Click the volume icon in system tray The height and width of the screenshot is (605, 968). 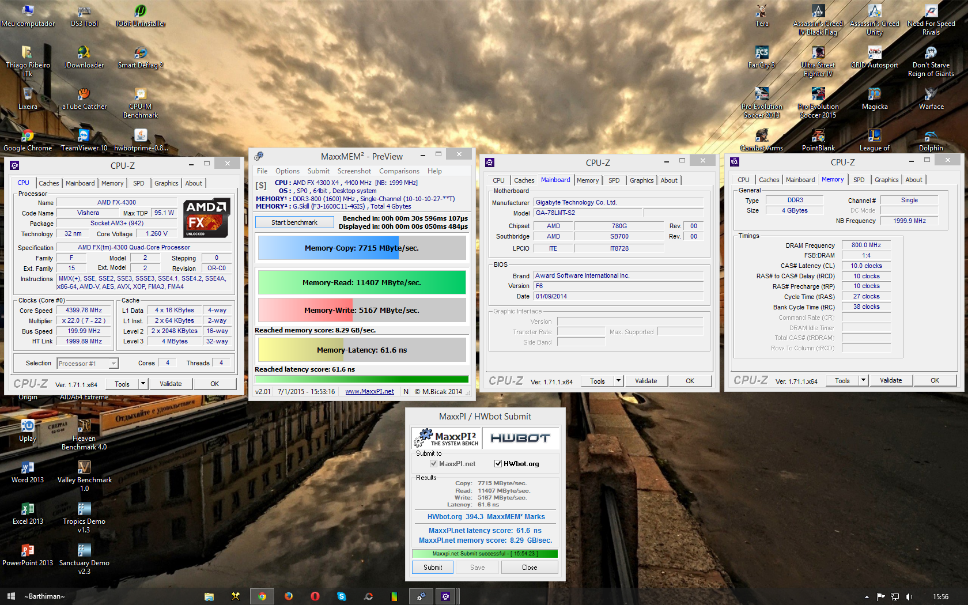click(909, 597)
